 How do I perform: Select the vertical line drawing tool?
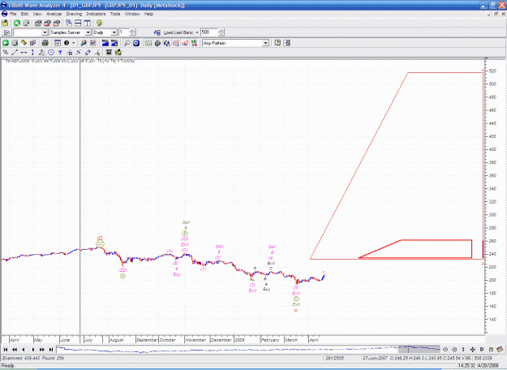pos(32,52)
